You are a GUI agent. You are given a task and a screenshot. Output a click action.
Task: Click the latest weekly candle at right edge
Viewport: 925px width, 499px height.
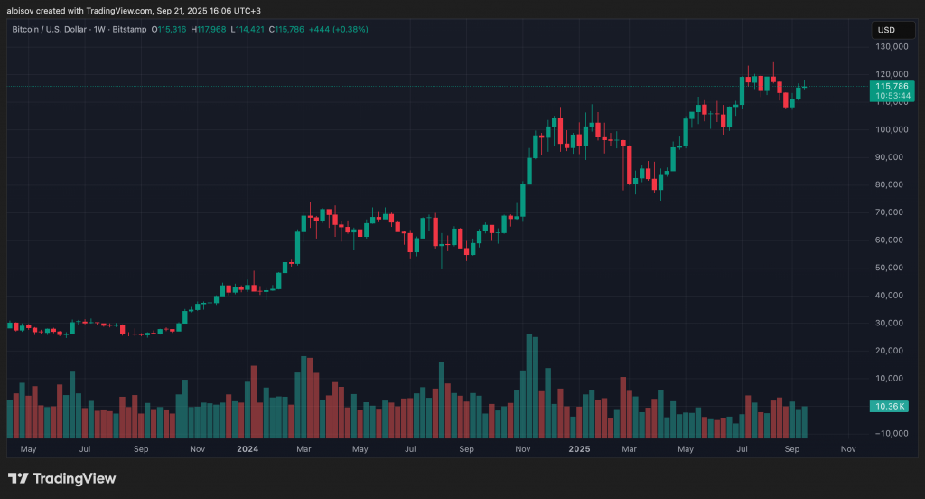(804, 86)
